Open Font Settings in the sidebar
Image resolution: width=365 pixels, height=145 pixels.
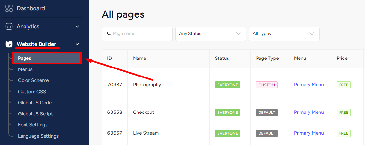tap(33, 125)
